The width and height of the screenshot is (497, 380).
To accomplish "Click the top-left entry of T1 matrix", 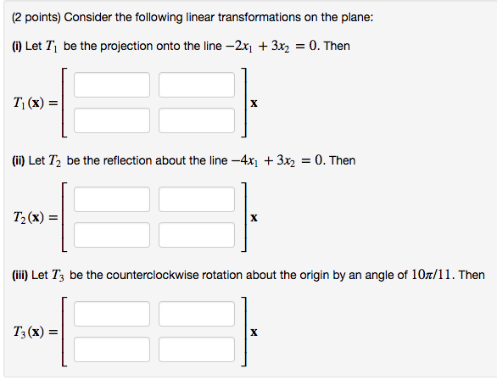I will 112,85.
